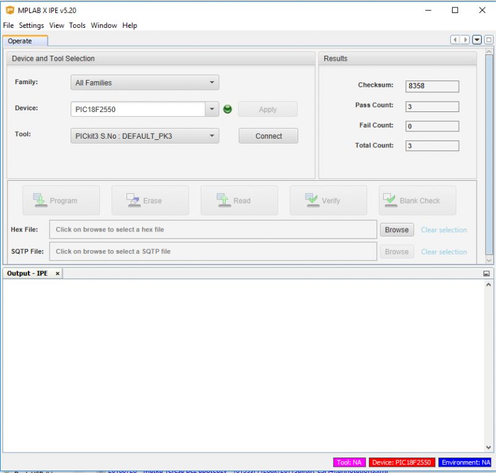This screenshot has height=473, width=496.
Task: Click the Blank Check button
Action: tap(417, 201)
